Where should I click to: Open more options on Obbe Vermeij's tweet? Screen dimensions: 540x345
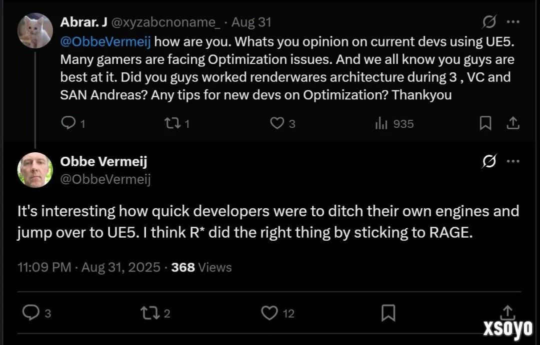coord(513,161)
